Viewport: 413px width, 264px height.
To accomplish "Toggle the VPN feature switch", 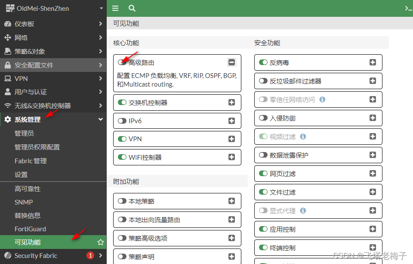I will [122, 139].
